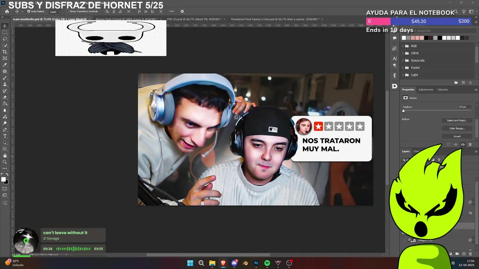479x269 pixels.
Task: Click the Color Range button
Action: [x=457, y=128]
